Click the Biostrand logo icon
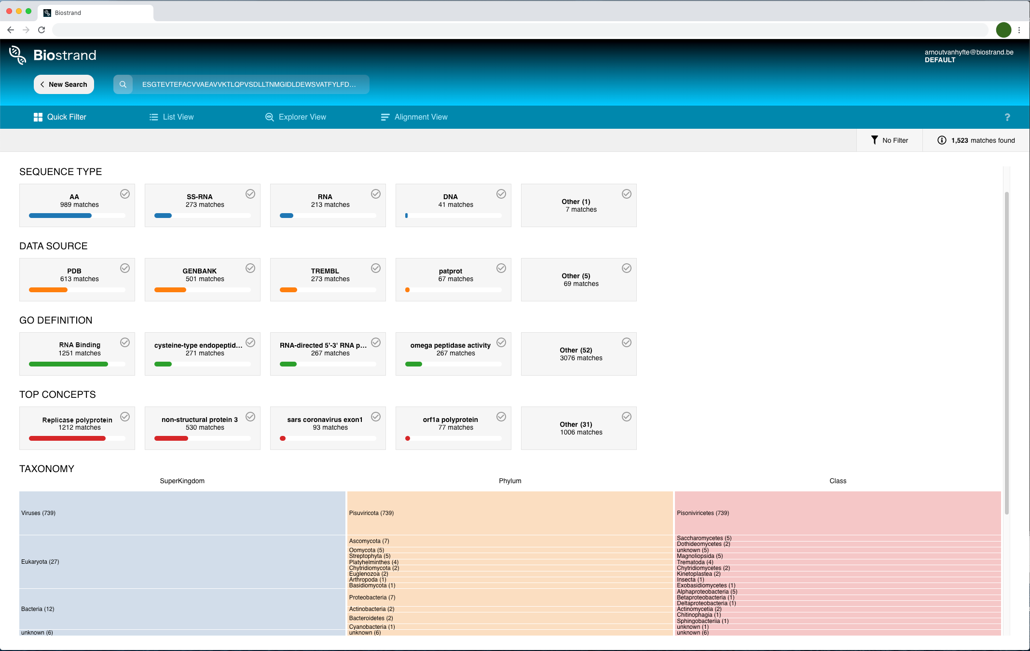 tap(17, 55)
